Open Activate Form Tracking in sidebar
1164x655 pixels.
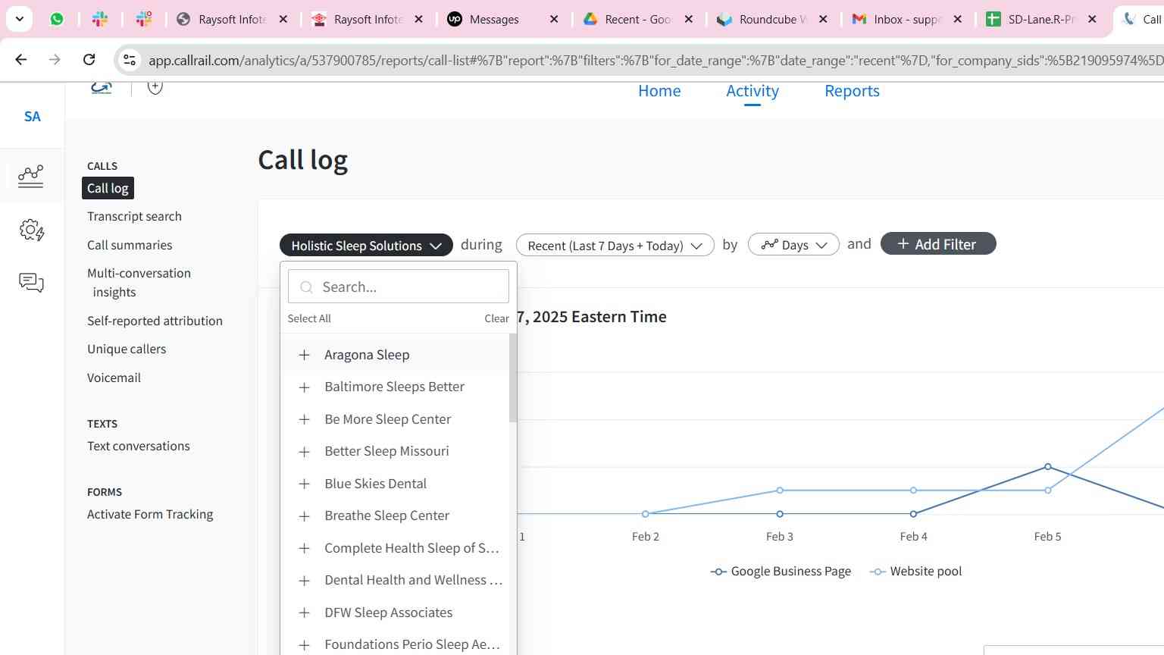(150, 514)
